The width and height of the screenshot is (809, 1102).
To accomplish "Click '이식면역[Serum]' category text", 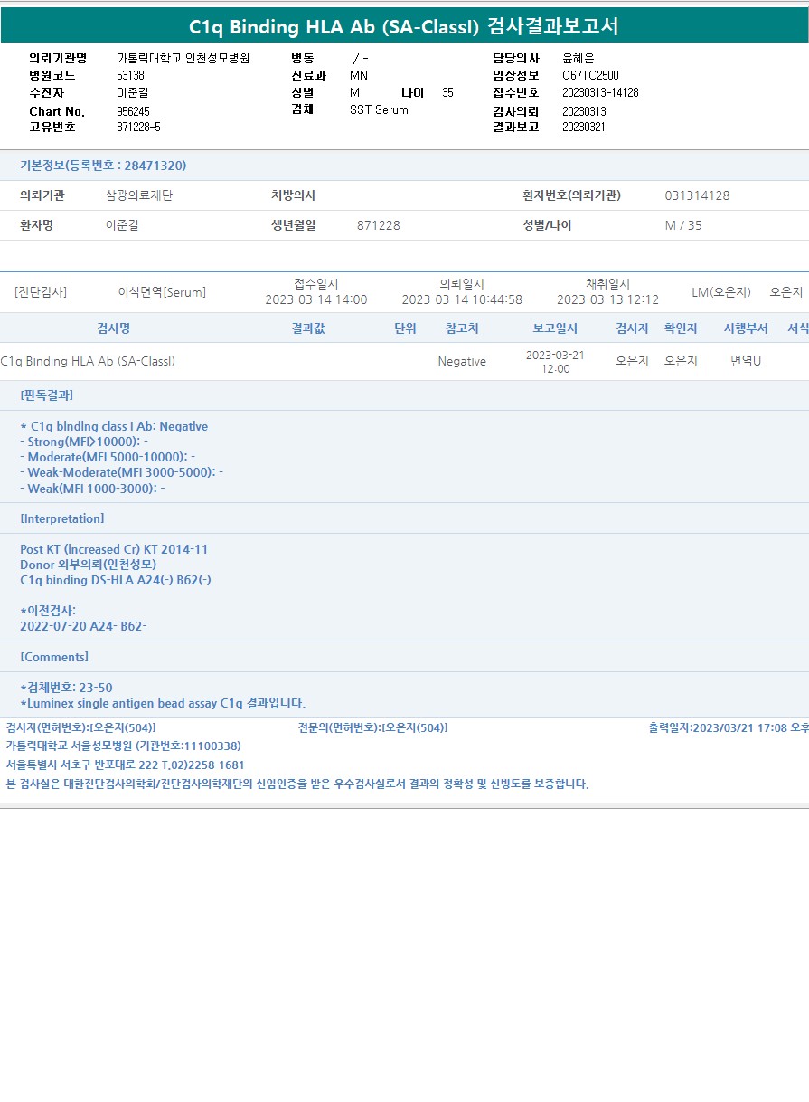I will (162, 292).
